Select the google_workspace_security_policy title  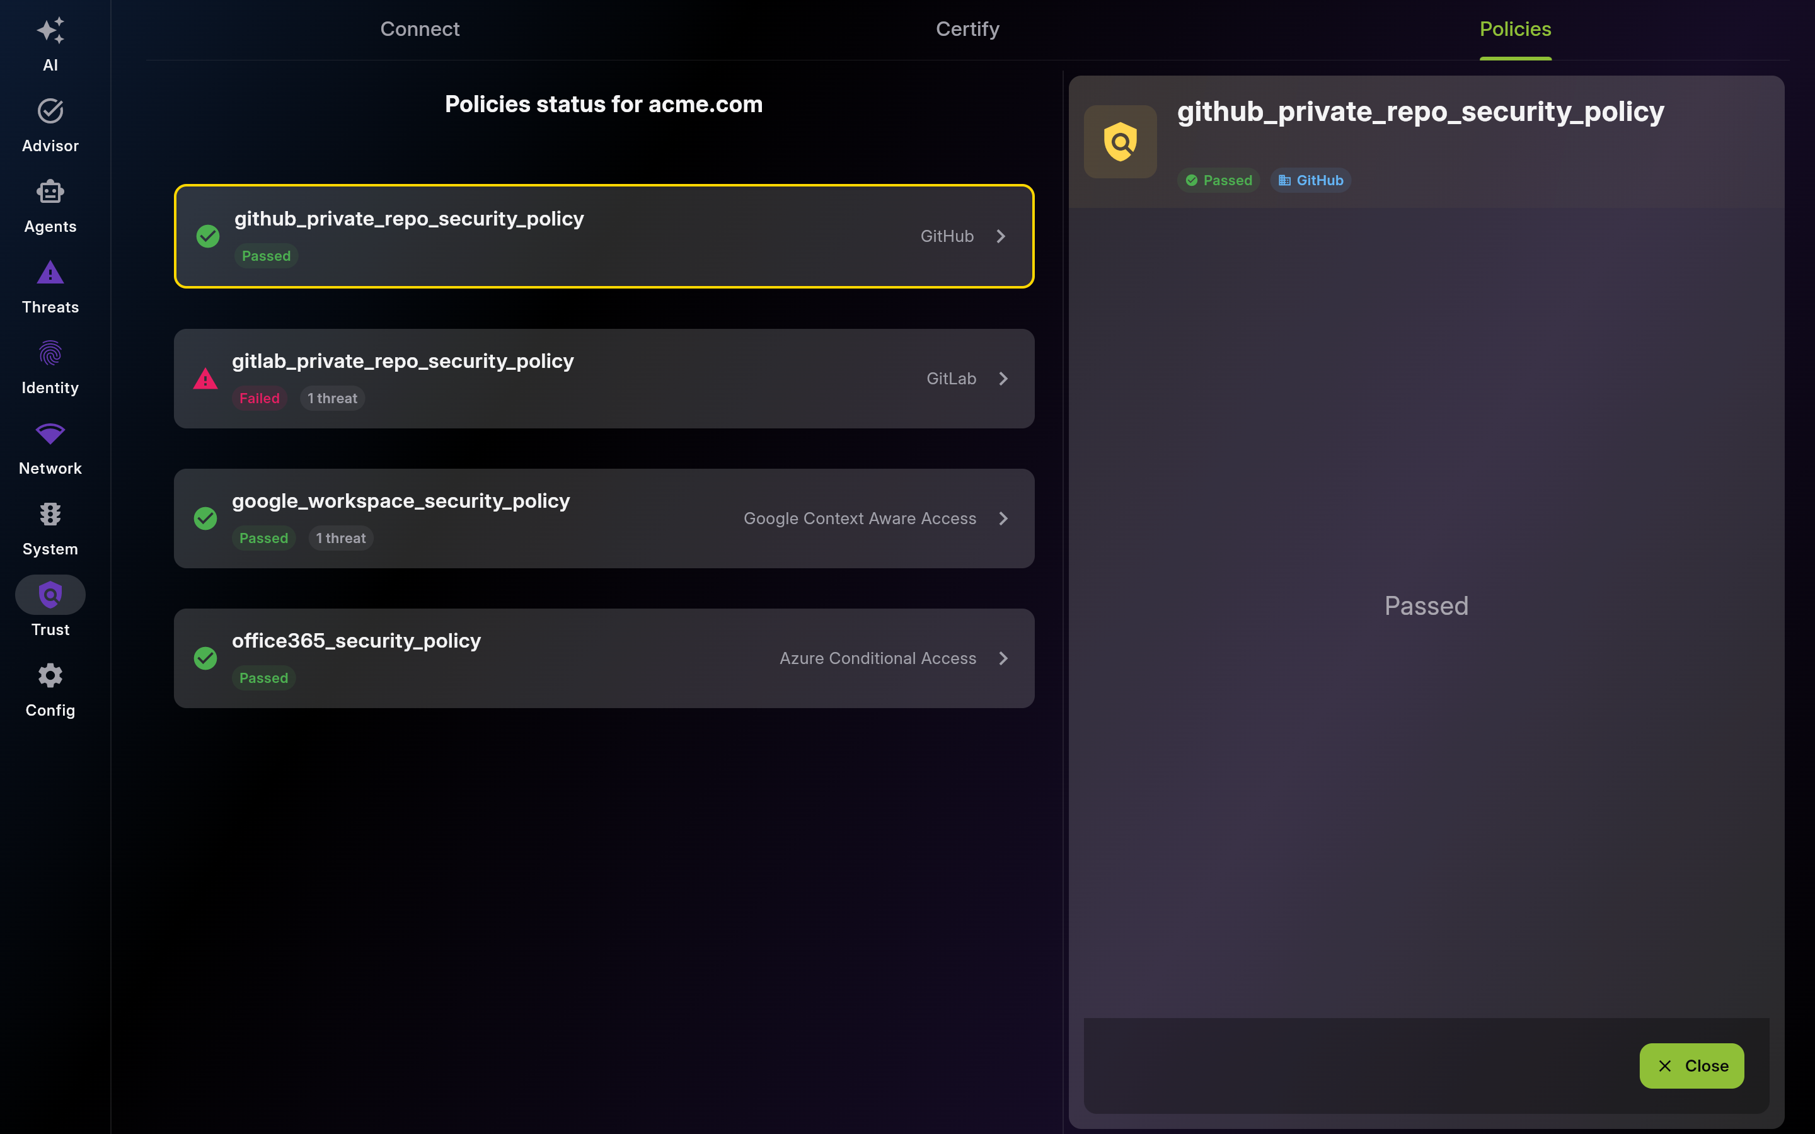[401, 501]
